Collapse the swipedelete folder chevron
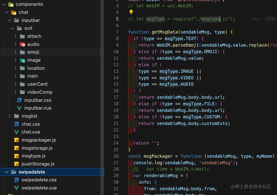 point(7,172)
